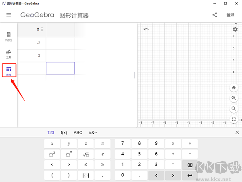The height and width of the screenshot is (182, 242).
Task: Open the hamburger main menu
Action: pyautogui.click(x=8, y=15)
